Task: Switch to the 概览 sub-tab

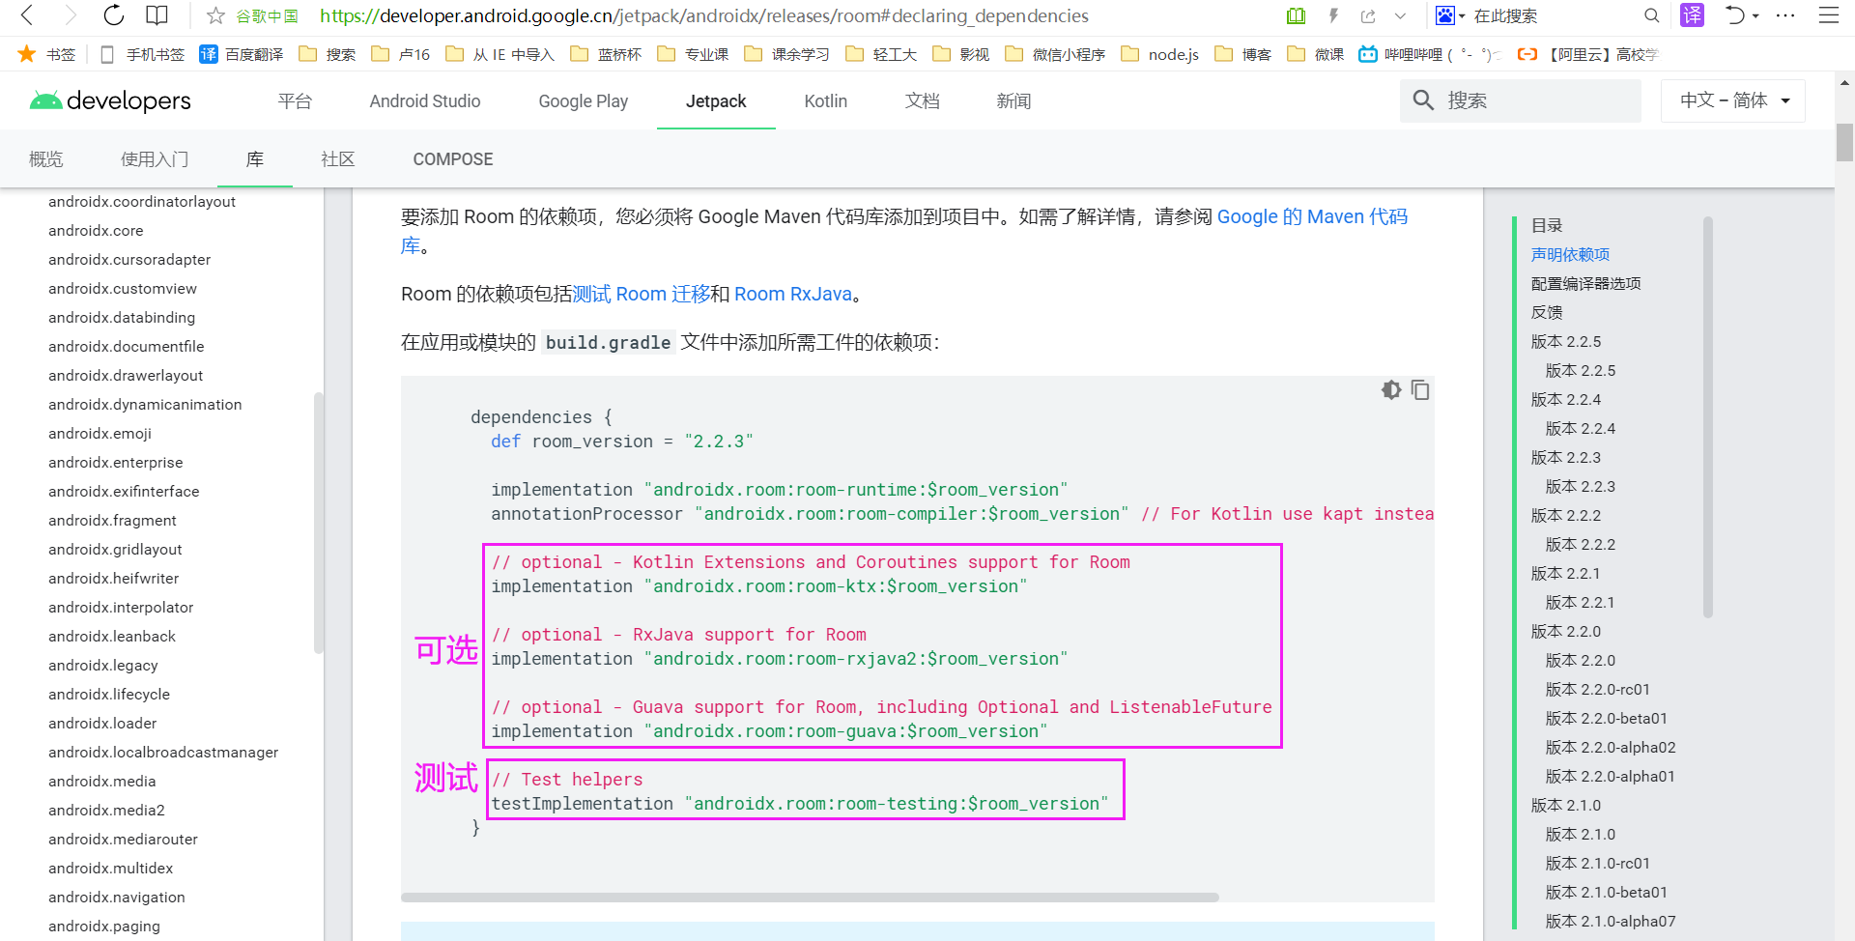Action: (x=46, y=159)
